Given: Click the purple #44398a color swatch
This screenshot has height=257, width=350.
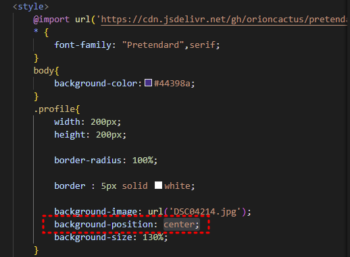Looking at the screenshot, I should pos(148,82).
